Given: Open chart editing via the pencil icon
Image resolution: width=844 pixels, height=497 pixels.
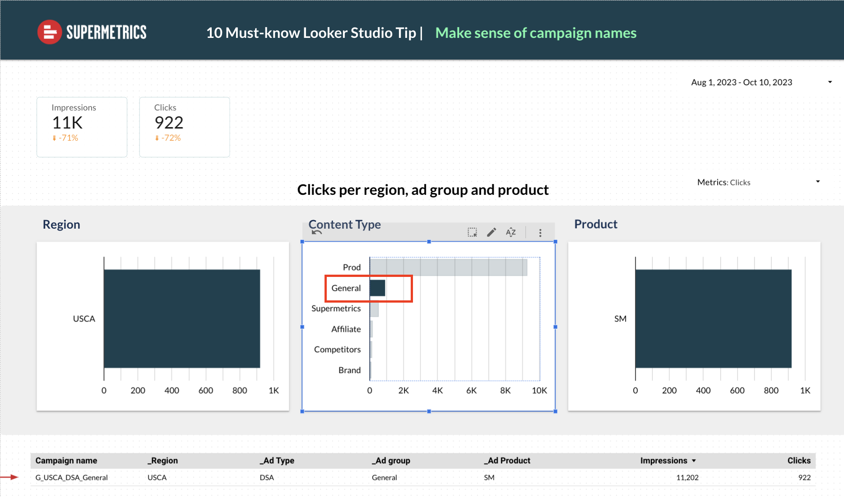Looking at the screenshot, I should click(x=492, y=232).
